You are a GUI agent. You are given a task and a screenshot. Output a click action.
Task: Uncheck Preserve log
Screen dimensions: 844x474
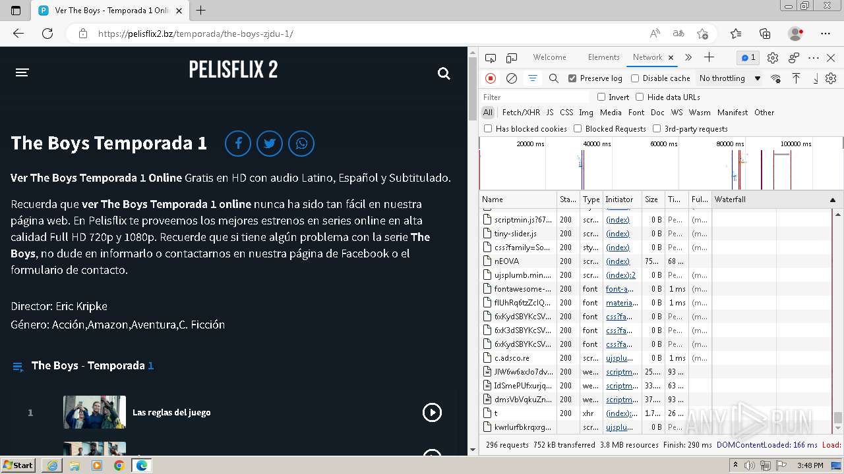572,78
